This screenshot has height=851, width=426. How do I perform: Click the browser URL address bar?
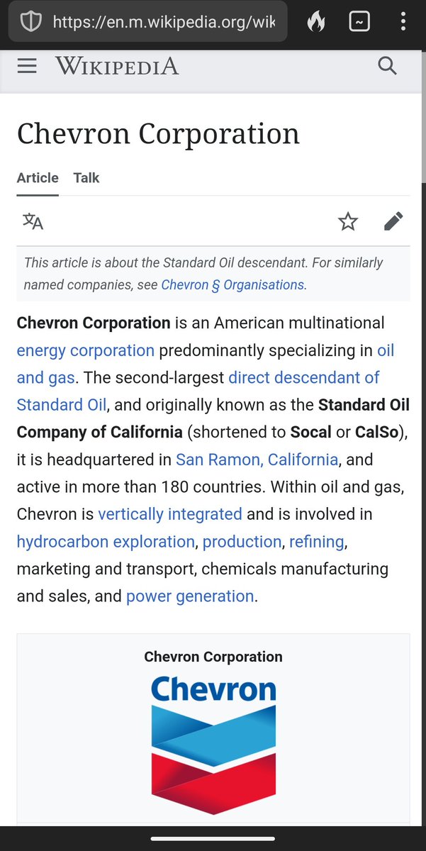tap(163, 23)
